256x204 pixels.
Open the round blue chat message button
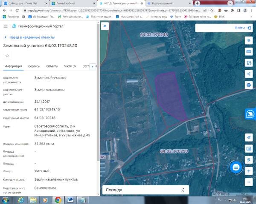tap(236, 167)
